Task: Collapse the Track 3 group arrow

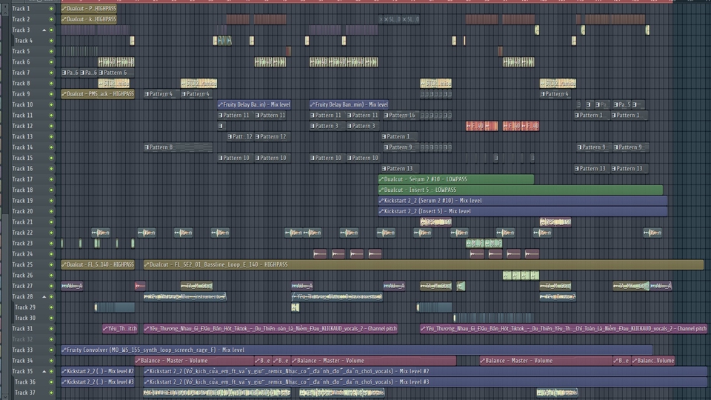Action: (44, 30)
